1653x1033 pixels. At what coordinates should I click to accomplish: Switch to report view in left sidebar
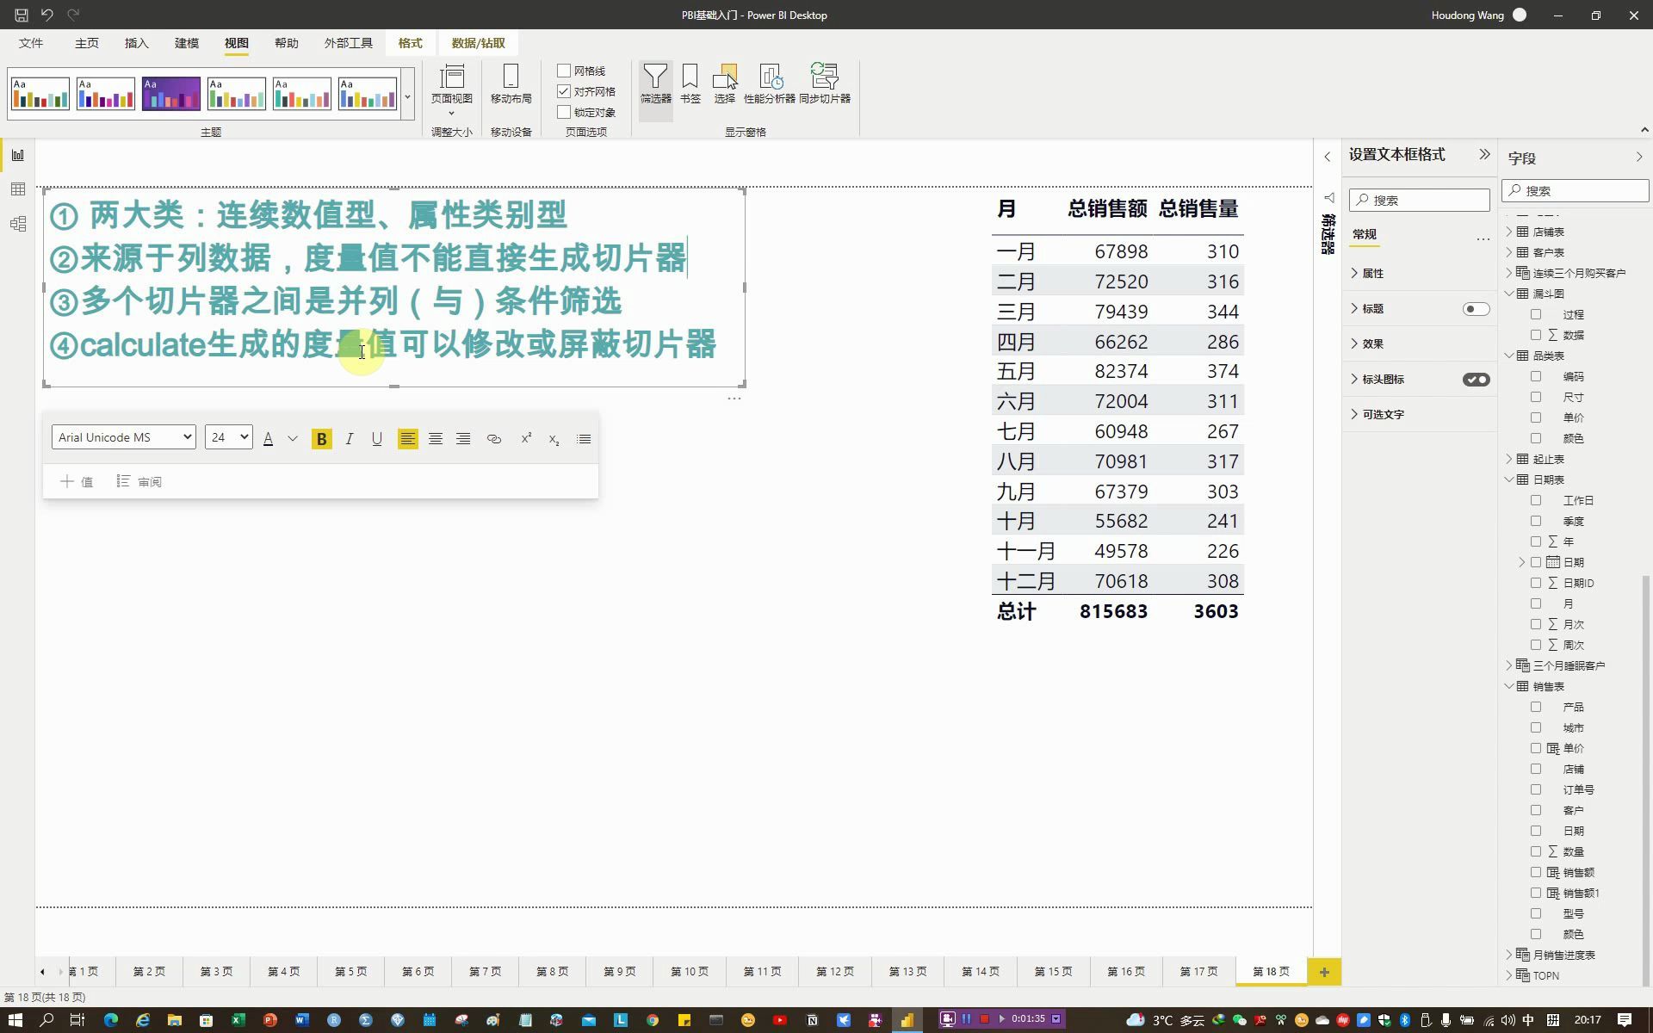tap(18, 155)
